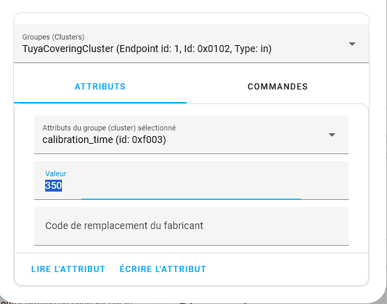The height and width of the screenshot is (304, 387).
Task: Switch to the Commandes tab
Action: click(x=278, y=87)
